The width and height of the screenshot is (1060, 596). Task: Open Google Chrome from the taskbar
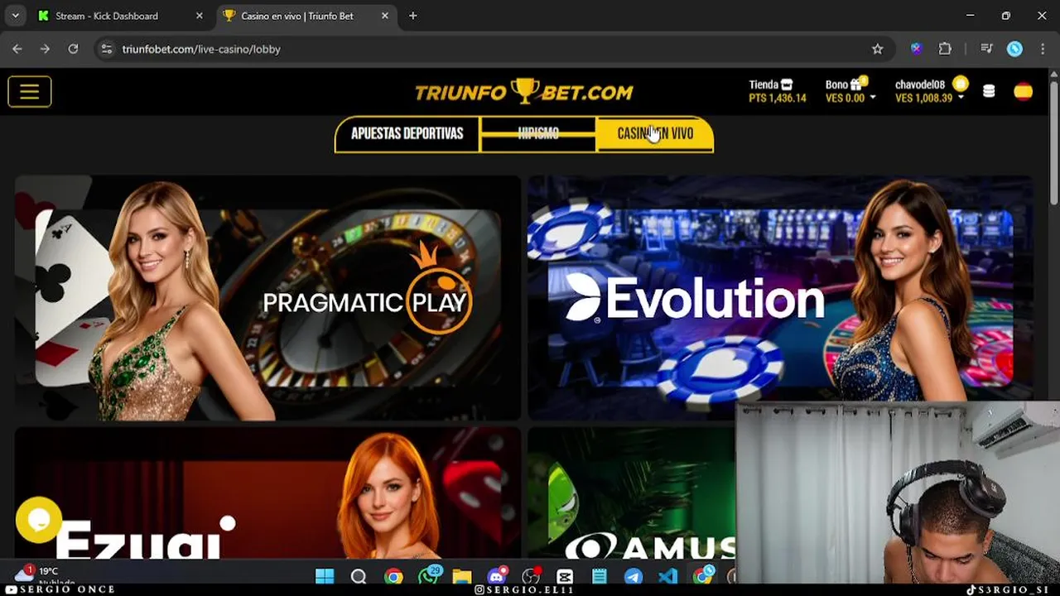[393, 576]
